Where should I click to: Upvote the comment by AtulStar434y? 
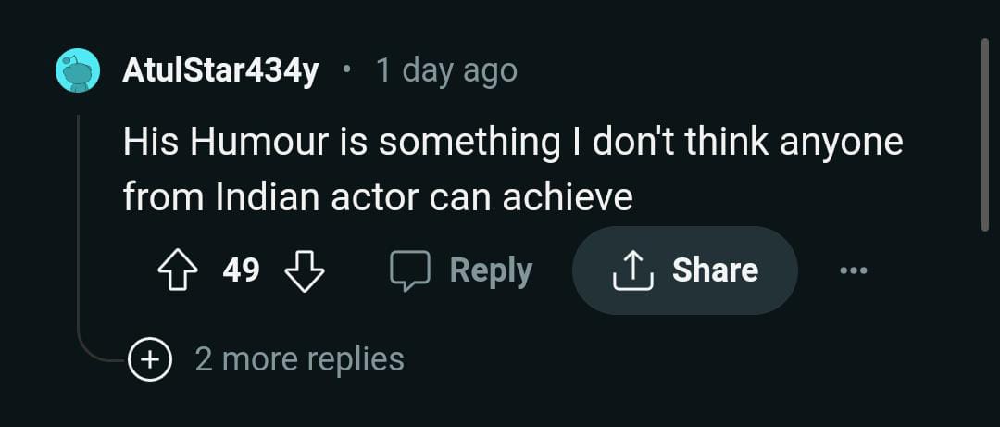178,270
